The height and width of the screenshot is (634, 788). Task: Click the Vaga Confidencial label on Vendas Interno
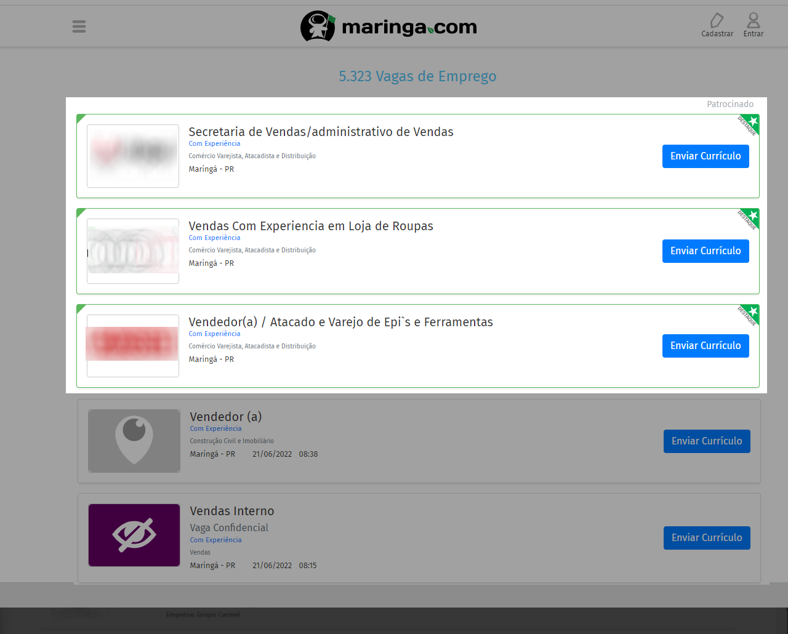pos(228,528)
